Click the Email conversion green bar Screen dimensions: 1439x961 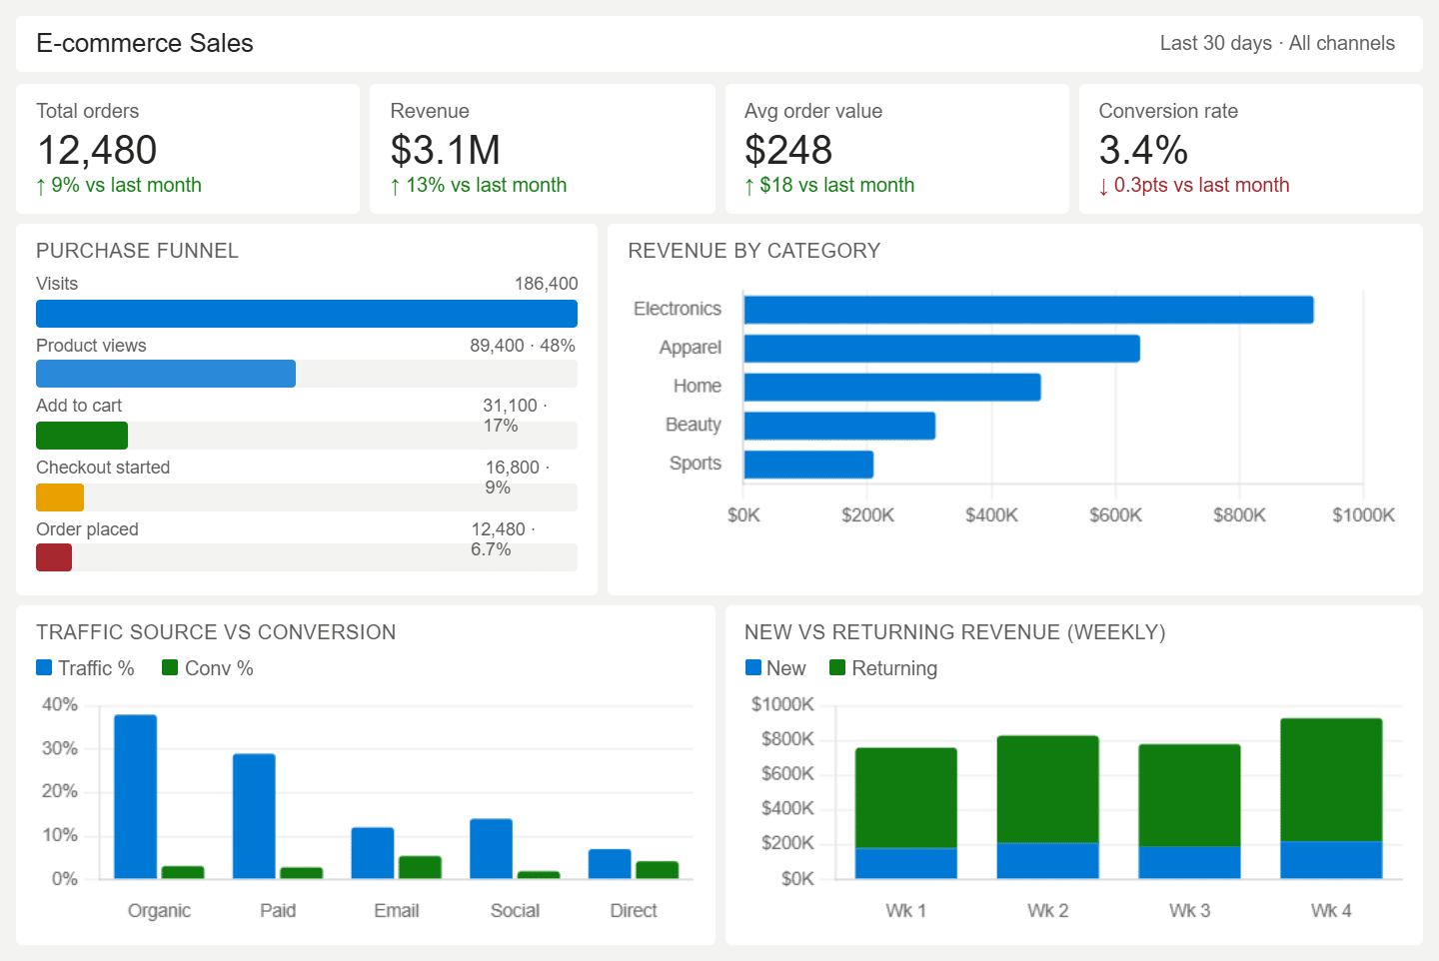coord(420,867)
